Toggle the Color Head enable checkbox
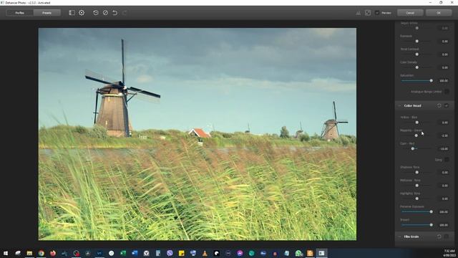Screen dimensions: 458x258 [x=447, y=105]
